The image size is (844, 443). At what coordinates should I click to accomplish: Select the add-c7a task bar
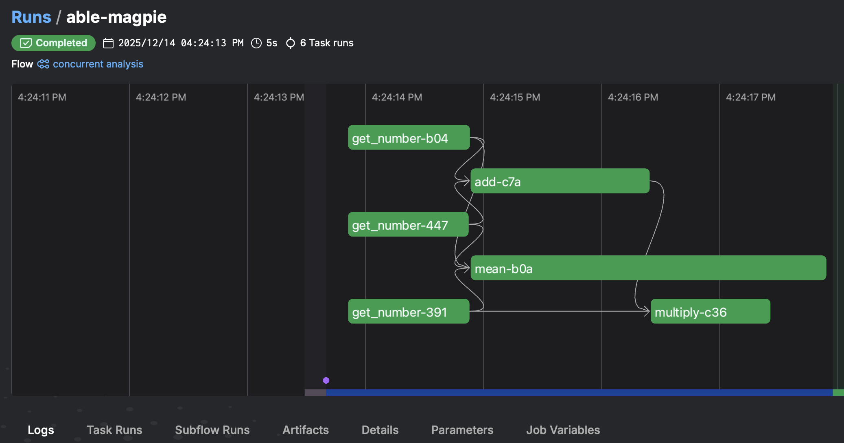[560, 181]
